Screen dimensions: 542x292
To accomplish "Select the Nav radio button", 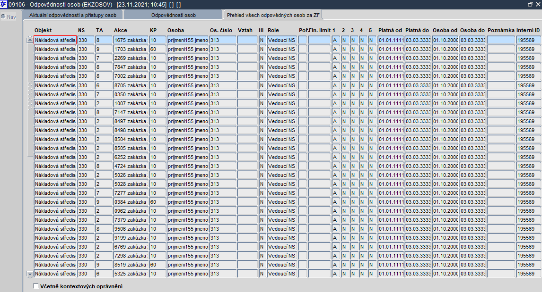I will [x=3, y=17].
